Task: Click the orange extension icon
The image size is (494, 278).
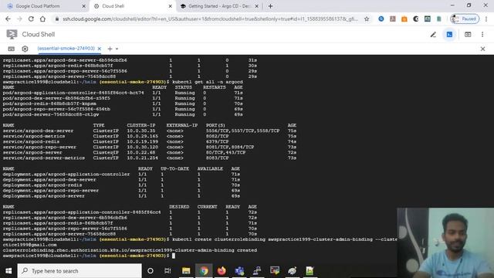Action: coord(404,19)
